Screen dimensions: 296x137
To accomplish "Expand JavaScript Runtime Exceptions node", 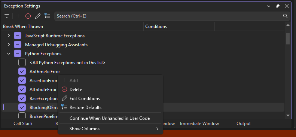I will (9, 35).
